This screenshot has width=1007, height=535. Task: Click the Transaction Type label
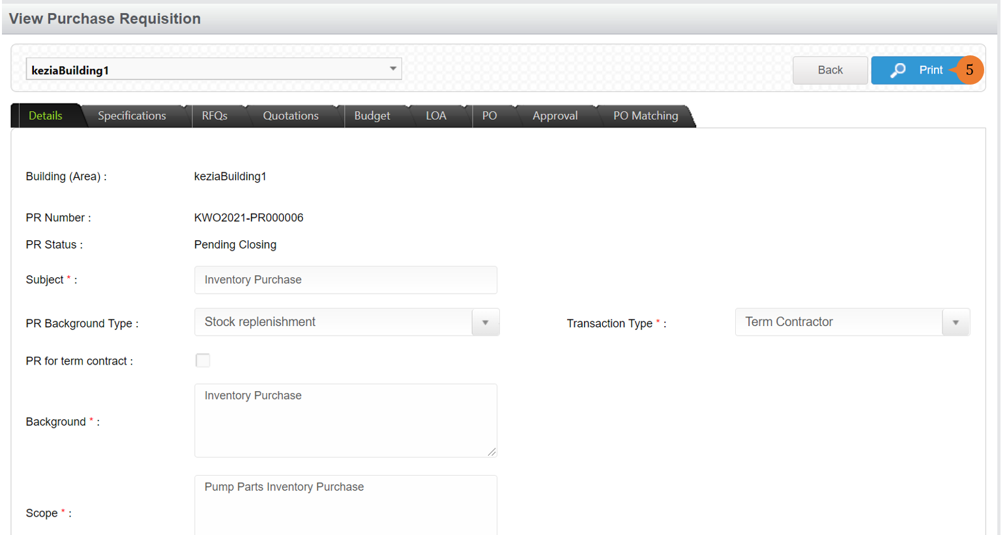coord(616,323)
